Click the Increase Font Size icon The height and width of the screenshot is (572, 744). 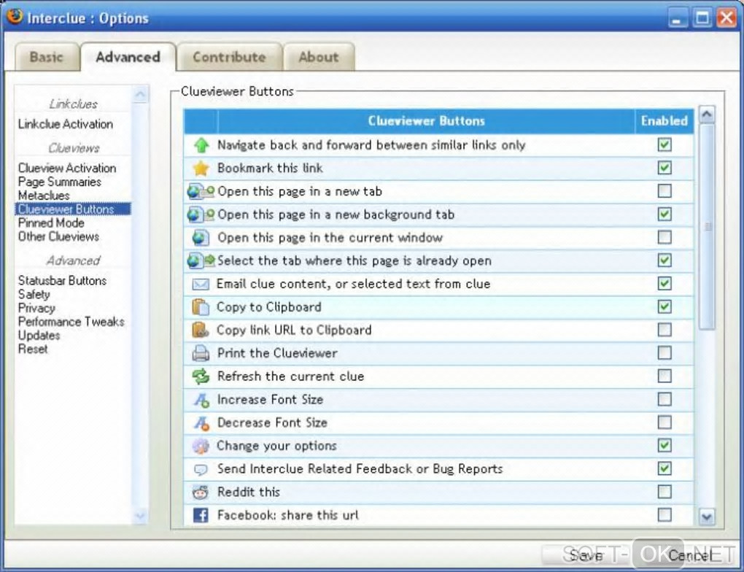pyautogui.click(x=201, y=400)
